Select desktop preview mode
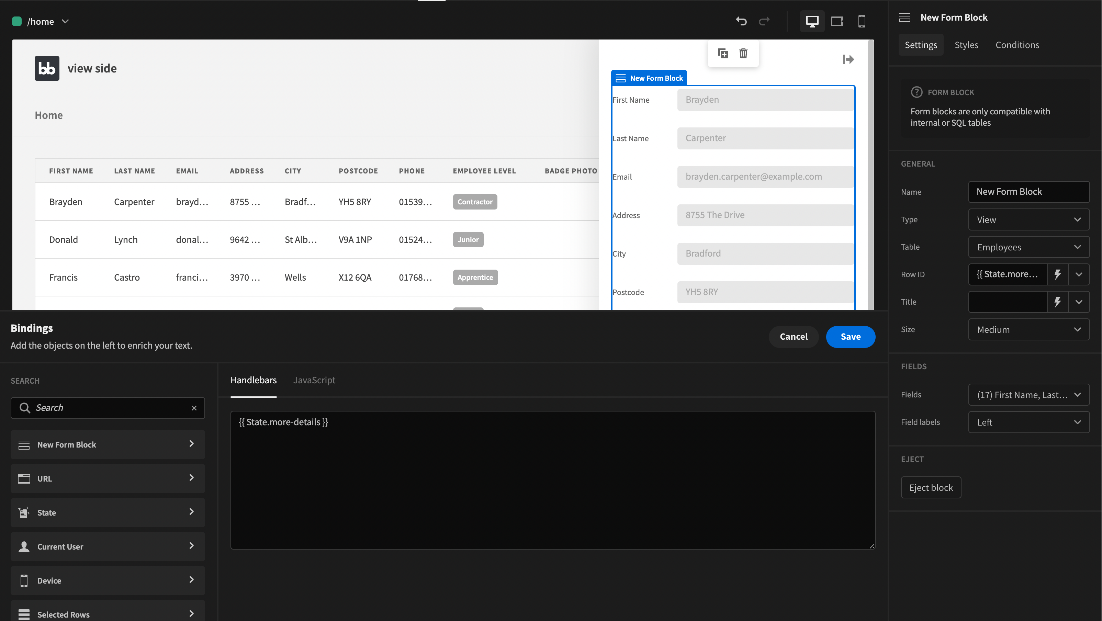The height and width of the screenshot is (621, 1102). pos(812,21)
